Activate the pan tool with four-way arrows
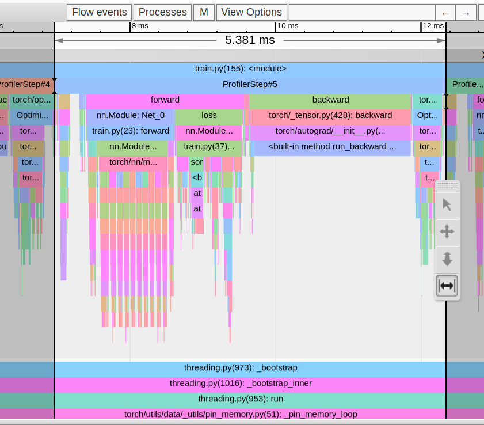484x425 pixels. click(x=447, y=232)
